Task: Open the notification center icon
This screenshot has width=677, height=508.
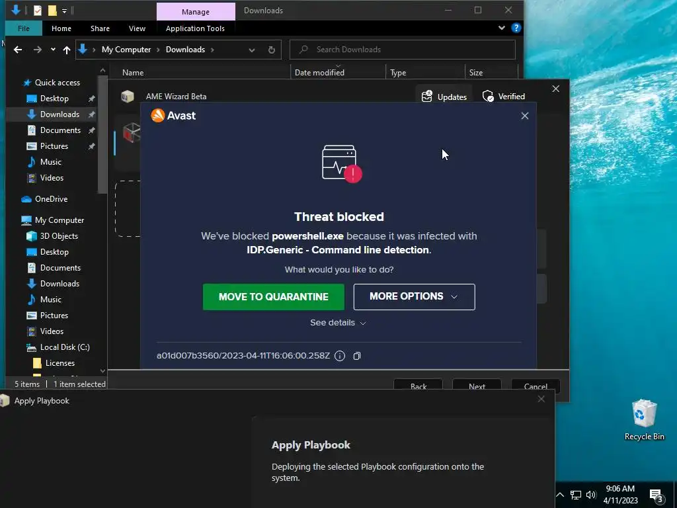Action: pos(656,495)
